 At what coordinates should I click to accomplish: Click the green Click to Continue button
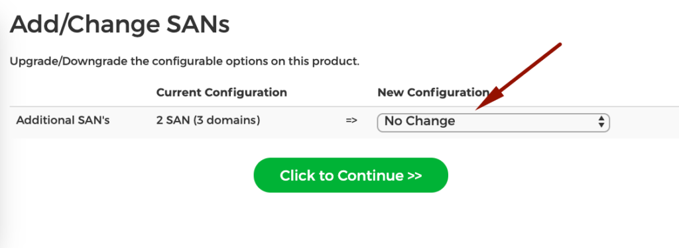tap(351, 175)
